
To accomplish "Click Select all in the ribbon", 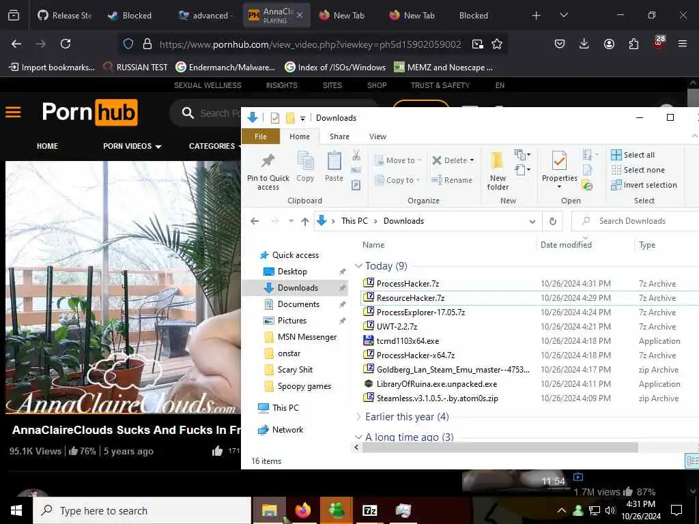I will pyautogui.click(x=633, y=155).
